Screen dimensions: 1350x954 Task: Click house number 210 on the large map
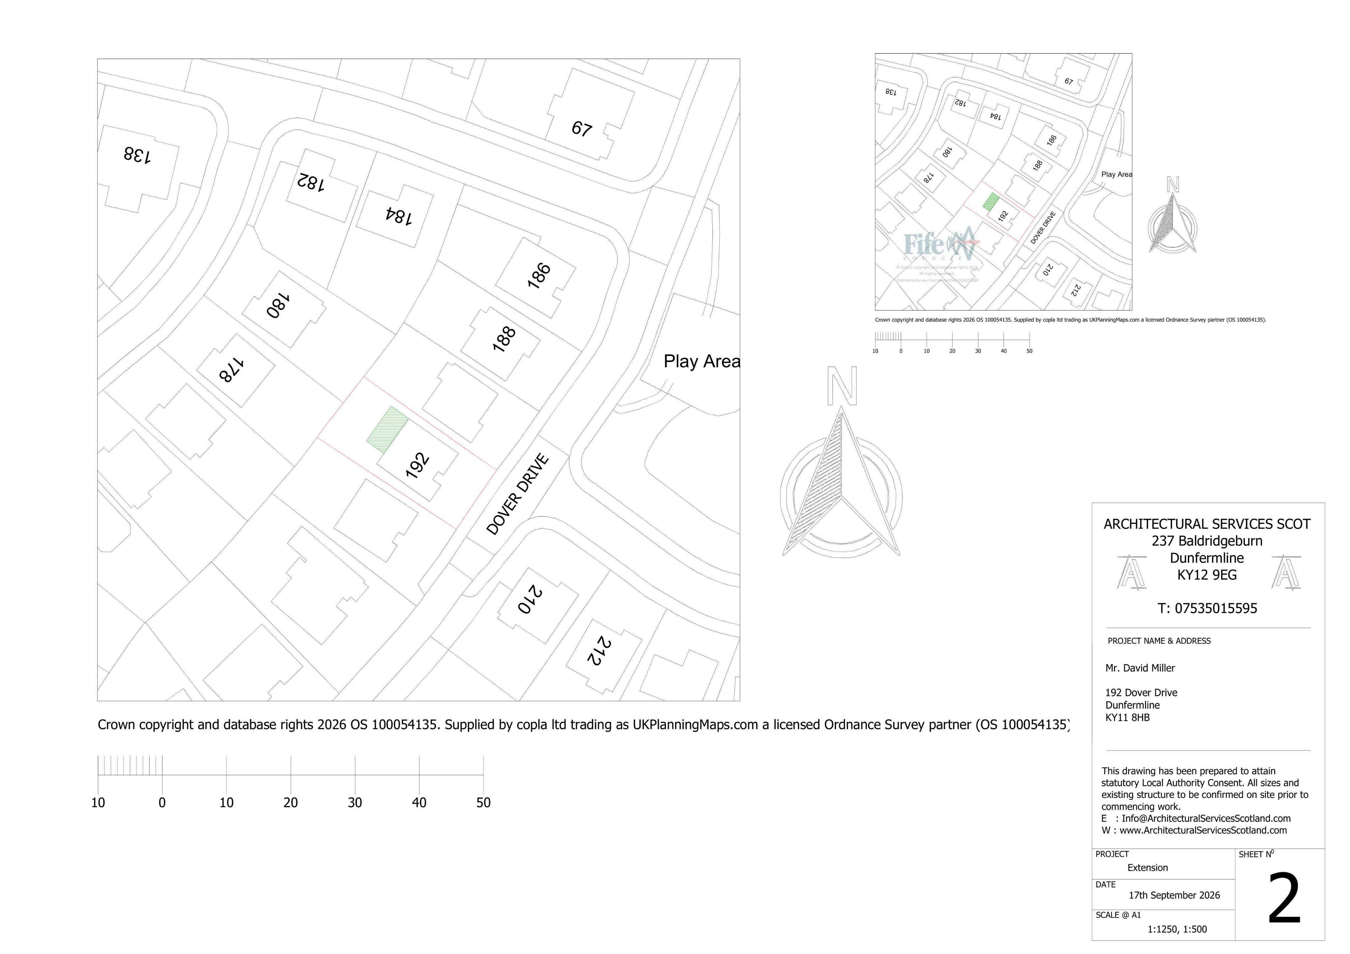click(x=530, y=599)
